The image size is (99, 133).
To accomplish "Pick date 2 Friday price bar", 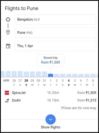I will 56,75.
